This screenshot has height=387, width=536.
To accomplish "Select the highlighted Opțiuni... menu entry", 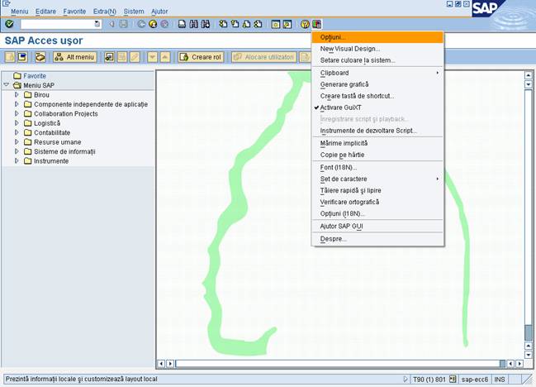I will click(377, 37).
